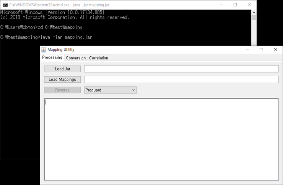Focus the path field beside Load Mappings
The height and width of the screenshot is (185, 283).
click(x=181, y=79)
